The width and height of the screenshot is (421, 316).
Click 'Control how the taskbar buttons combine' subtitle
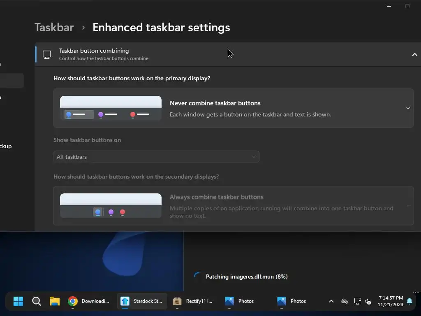(104, 58)
